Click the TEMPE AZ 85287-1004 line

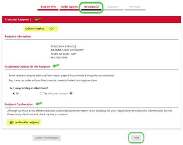pyautogui.click(x=63, y=54)
